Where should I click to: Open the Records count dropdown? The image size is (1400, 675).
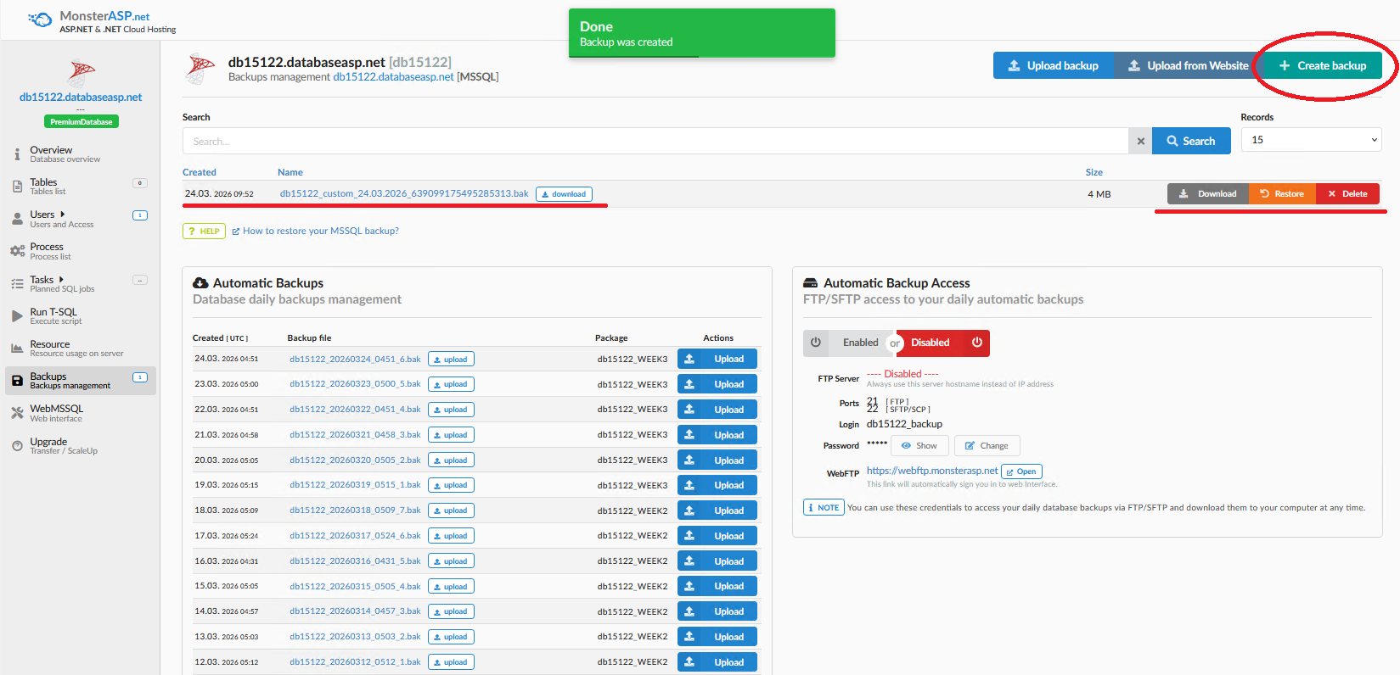1311,140
